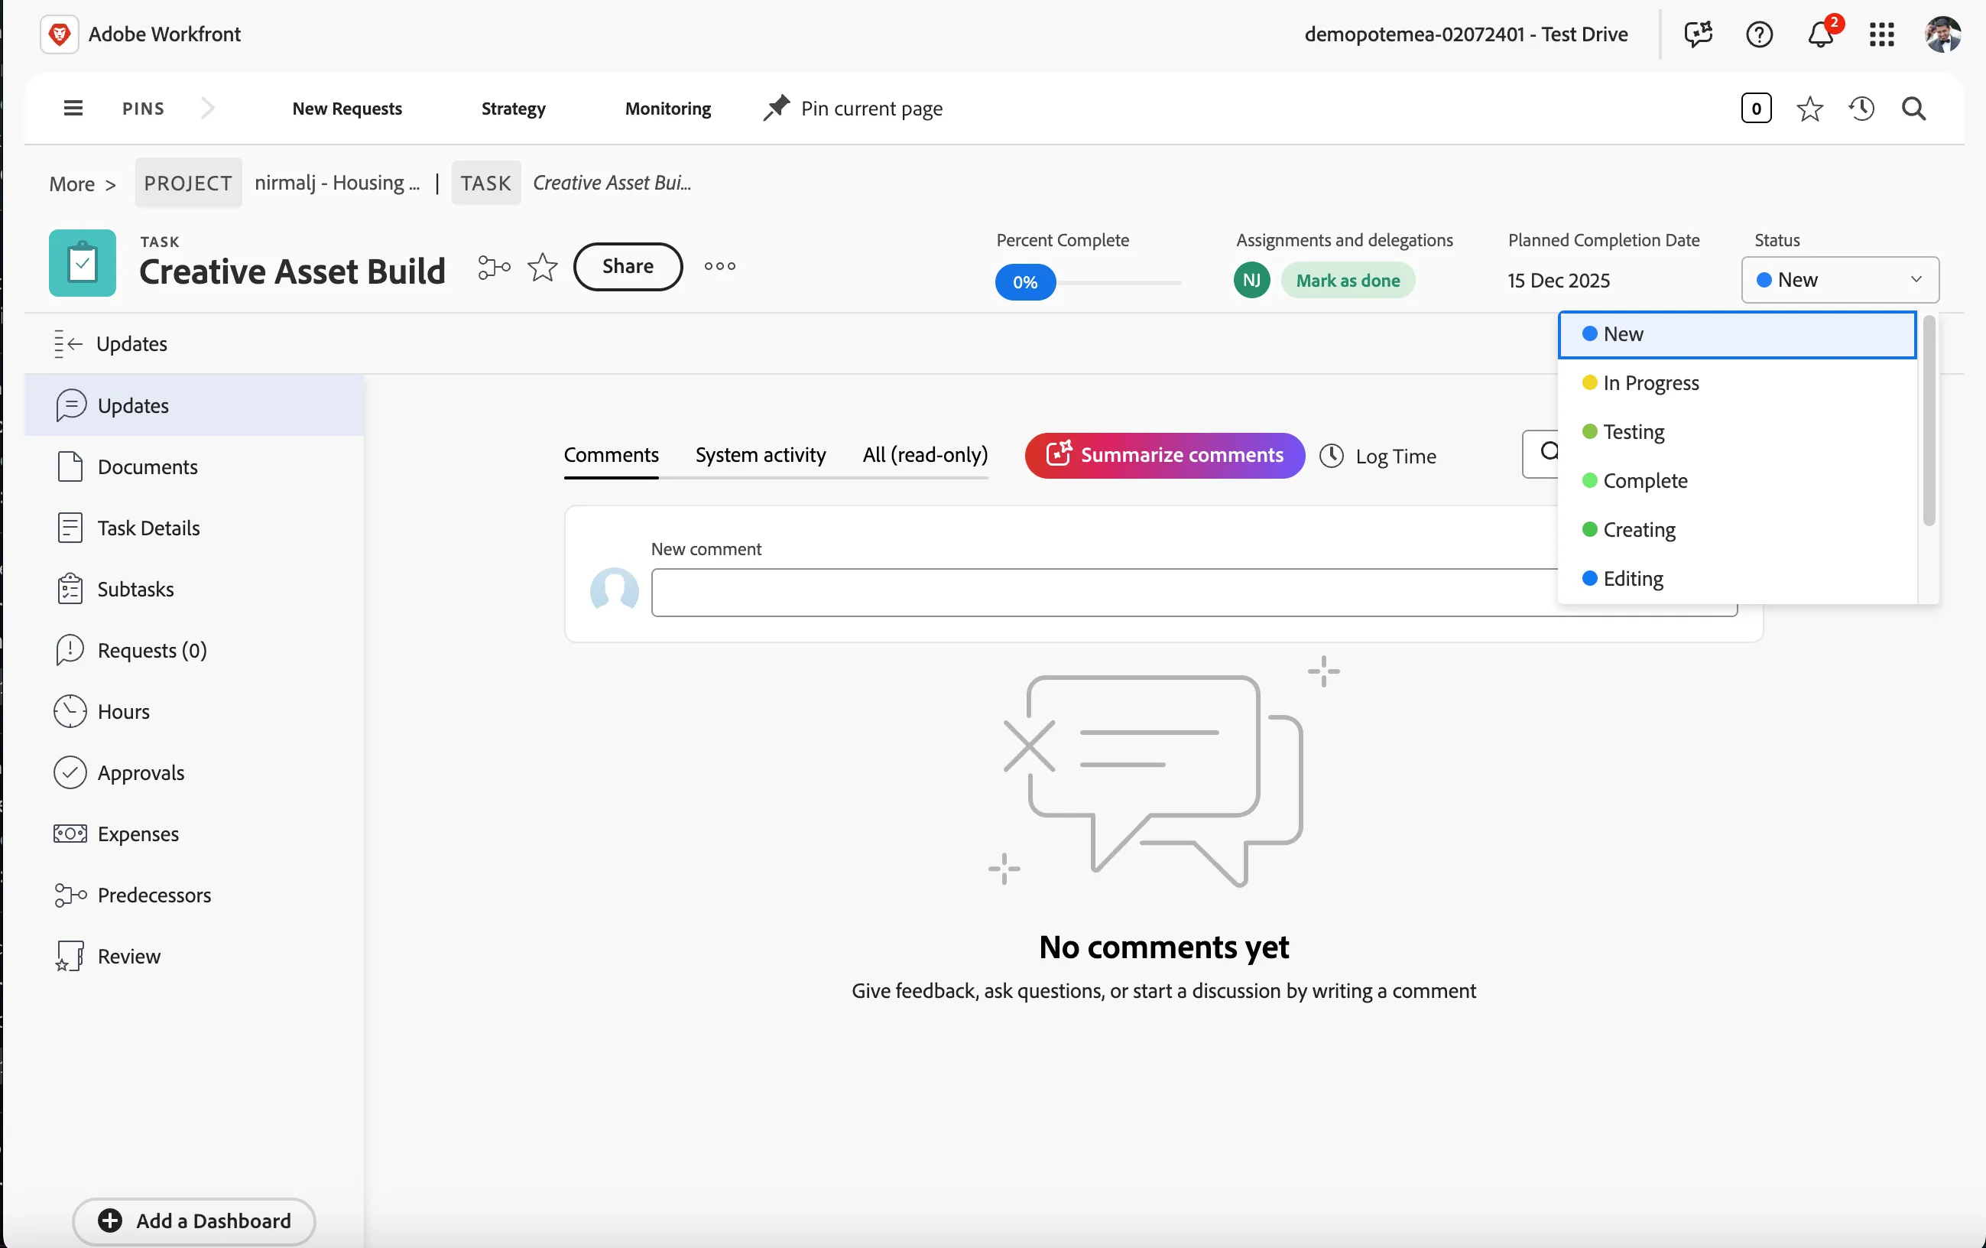The width and height of the screenshot is (1986, 1248).
Task: Click the teal task type icon
Action: point(83,263)
